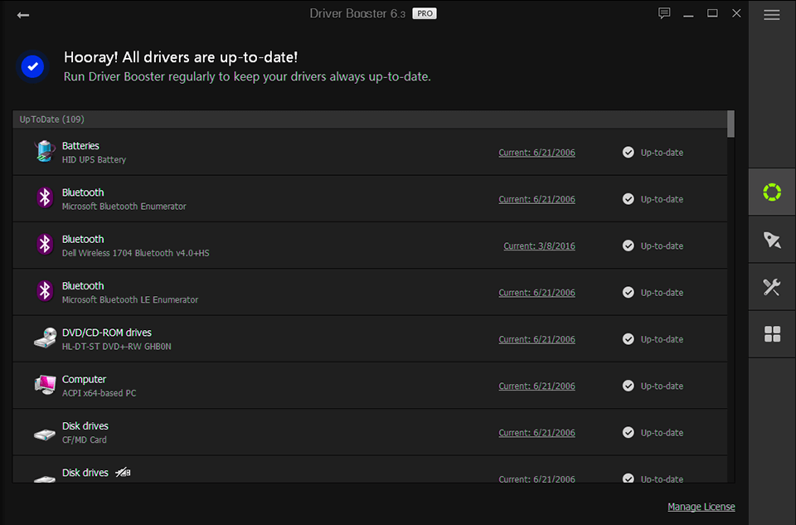Click the Bluetooth icon for Dell Wireless 1704

point(44,245)
